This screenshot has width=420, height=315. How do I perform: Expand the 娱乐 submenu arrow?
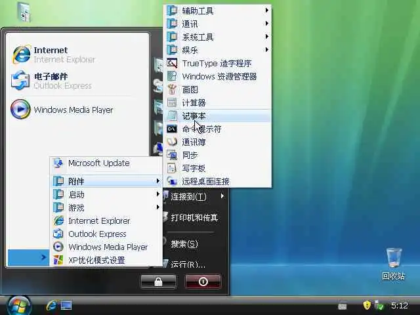pos(267,50)
